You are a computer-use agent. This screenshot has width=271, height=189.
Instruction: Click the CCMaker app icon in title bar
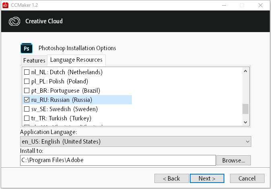click(x=5, y=5)
